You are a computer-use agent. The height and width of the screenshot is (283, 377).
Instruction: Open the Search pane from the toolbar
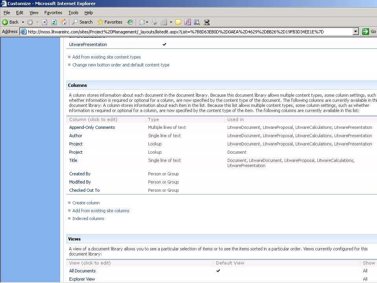coord(82,22)
